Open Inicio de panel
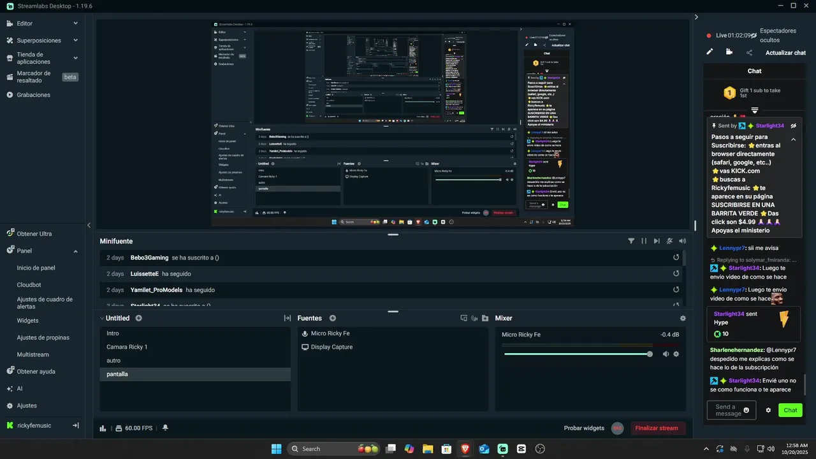 tap(36, 268)
